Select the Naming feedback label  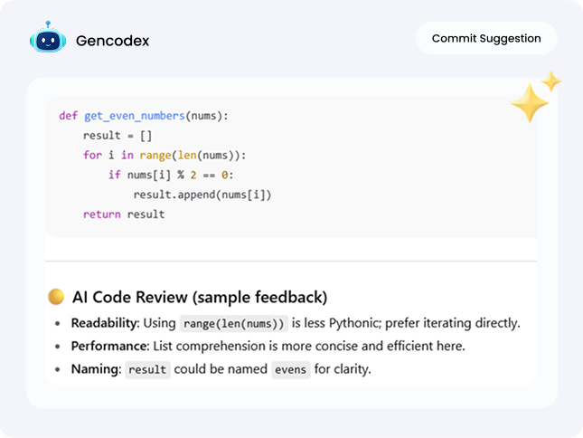click(x=95, y=368)
